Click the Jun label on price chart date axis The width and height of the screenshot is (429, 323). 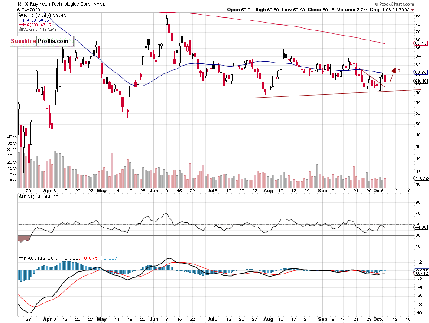154,191
